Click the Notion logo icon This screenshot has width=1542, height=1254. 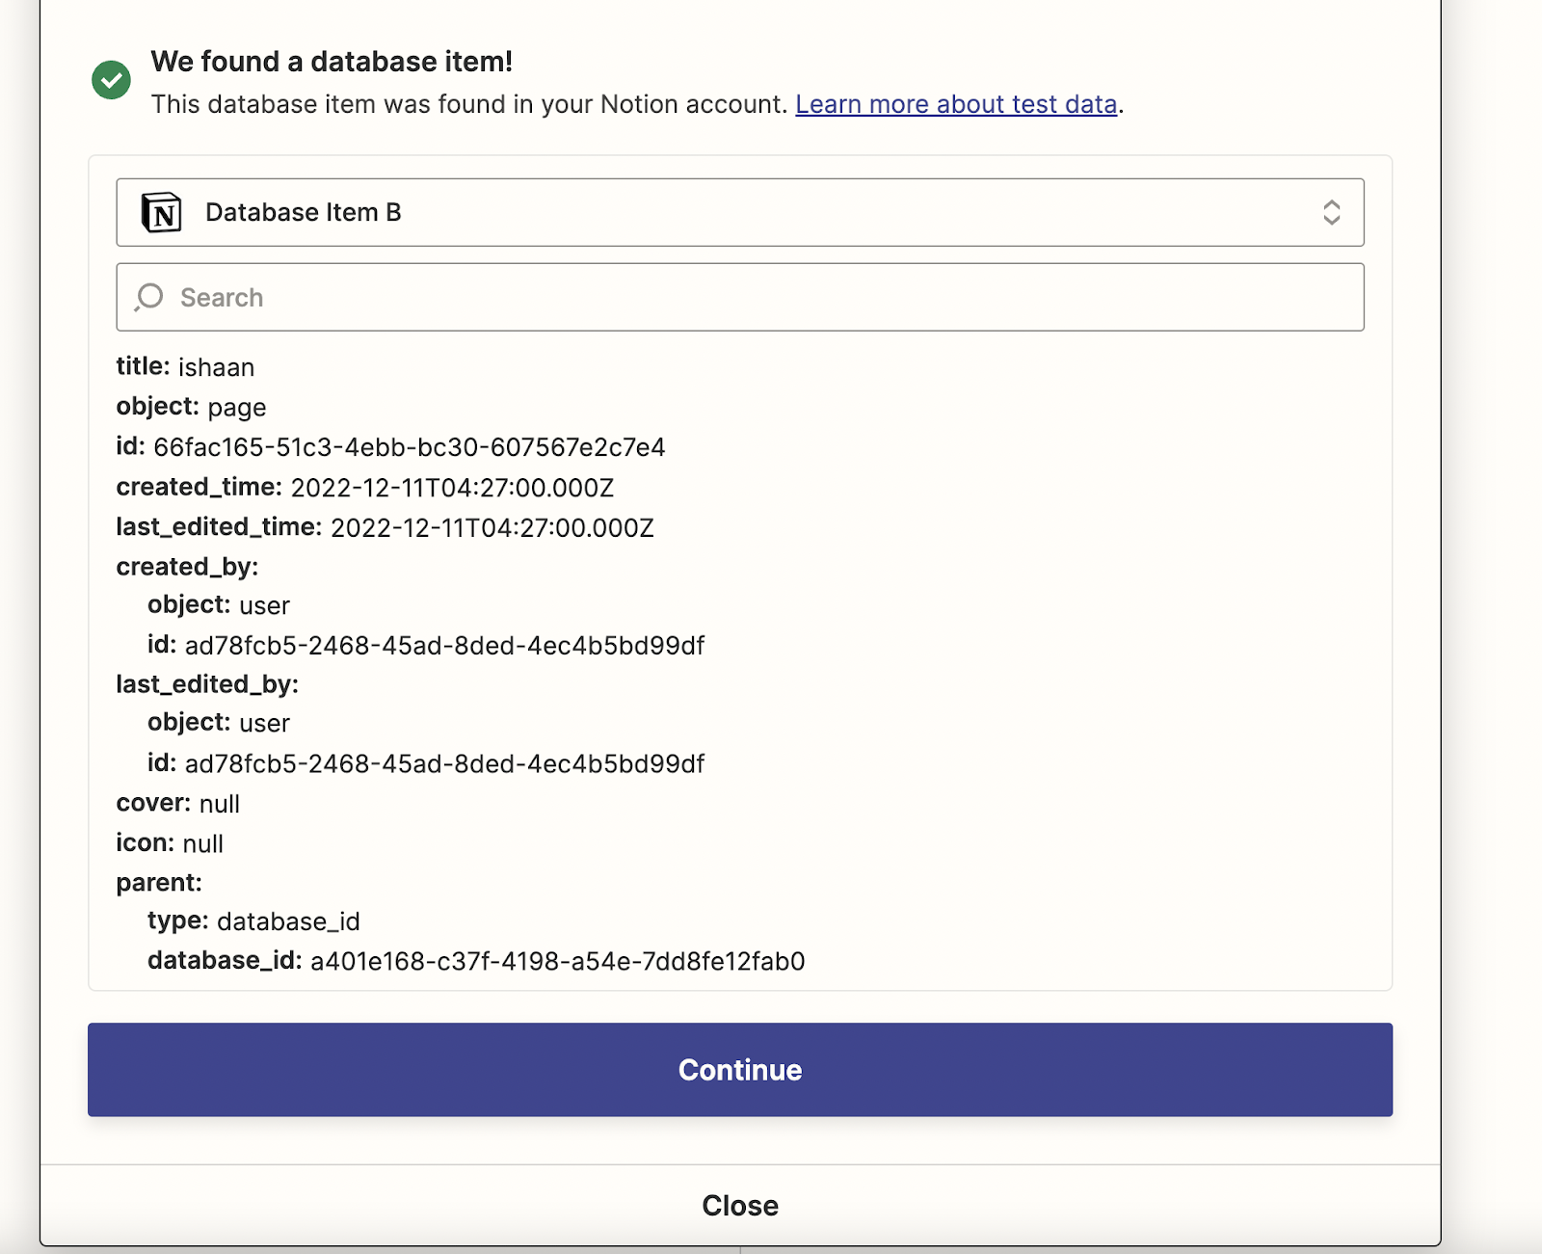pyautogui.click(x=162, y=213)
